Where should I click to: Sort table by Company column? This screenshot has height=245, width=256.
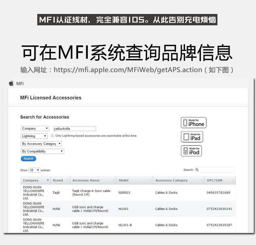click(x=35, y=180)
